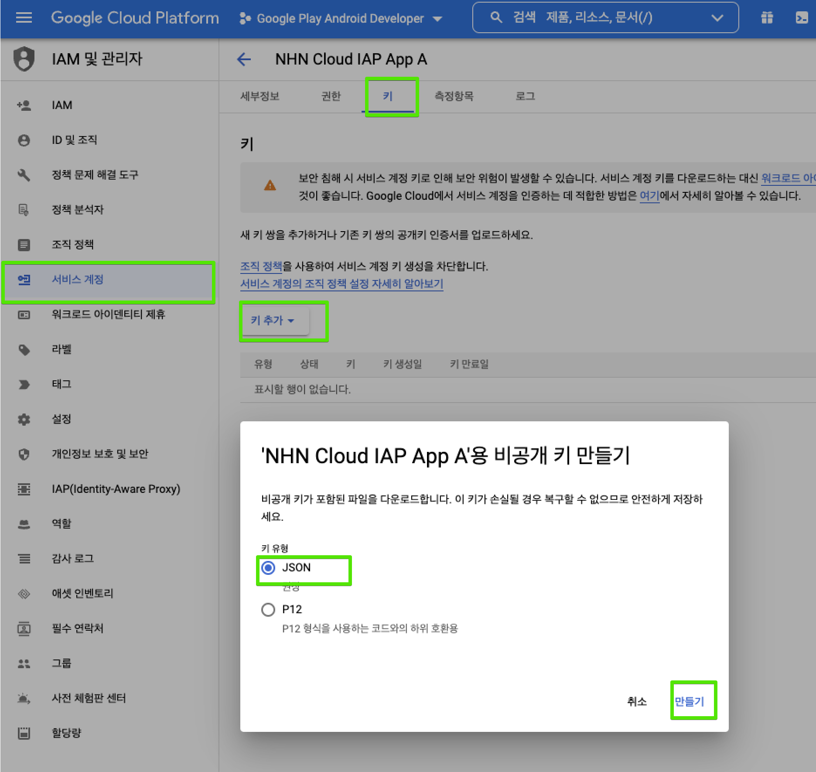Click the wrench icon for 정책 문제 해결 도구

[x=24, y=175]
